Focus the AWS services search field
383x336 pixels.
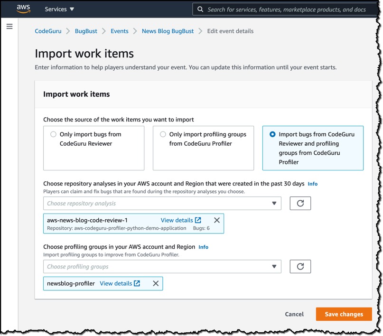[x=286, y=9]
